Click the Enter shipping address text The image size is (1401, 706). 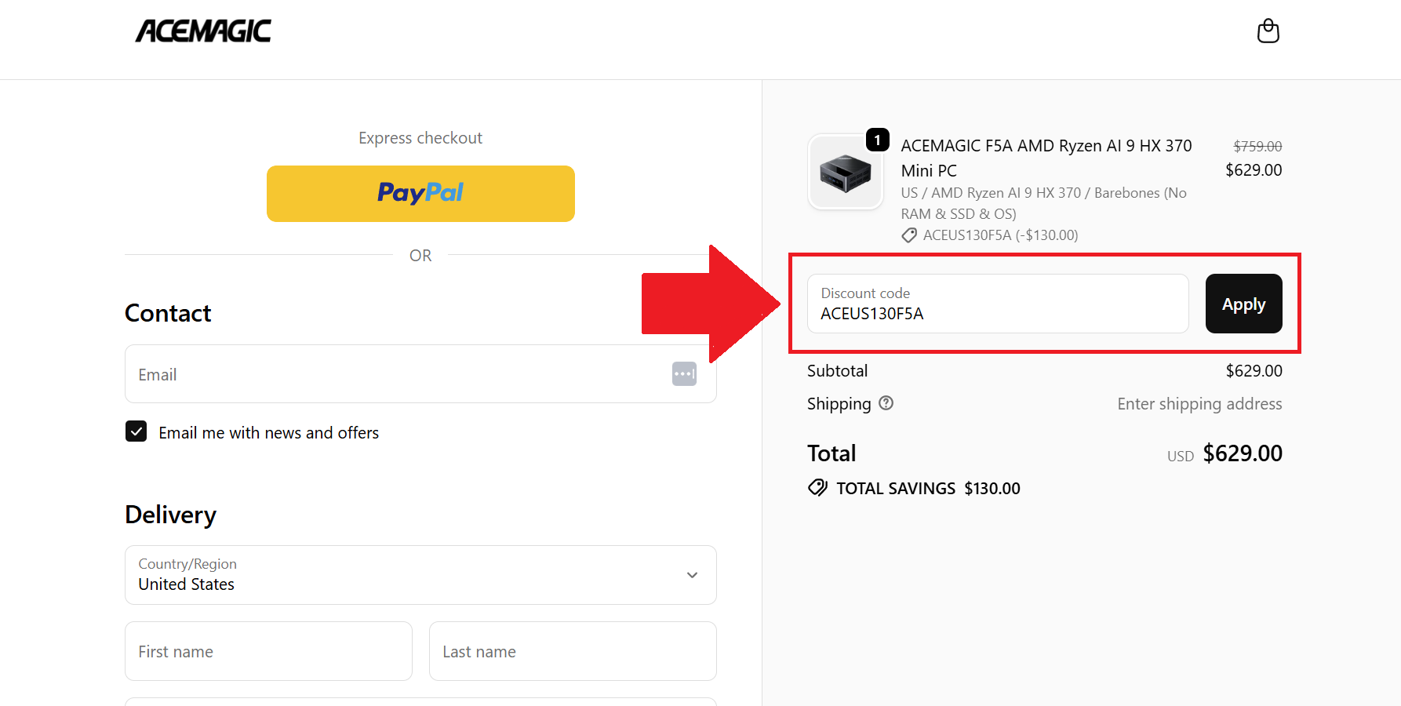(1199, 403)
